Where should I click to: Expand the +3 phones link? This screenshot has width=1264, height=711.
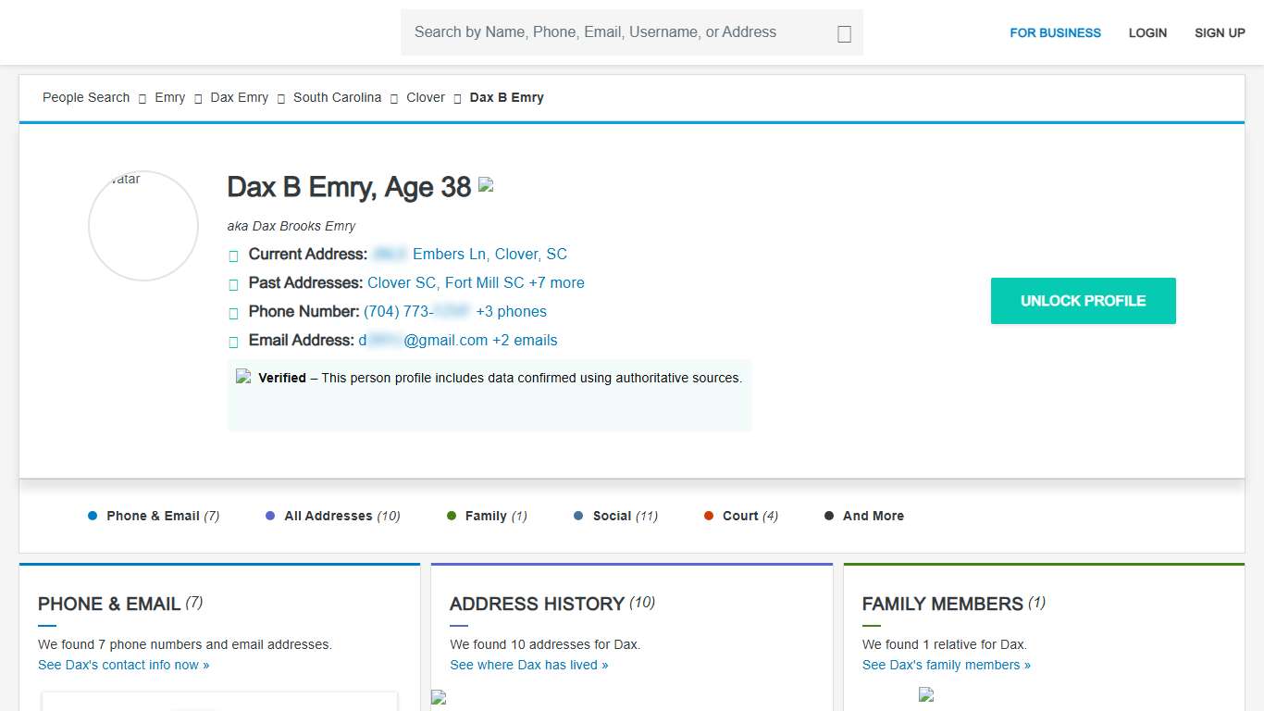pos(511,312)
